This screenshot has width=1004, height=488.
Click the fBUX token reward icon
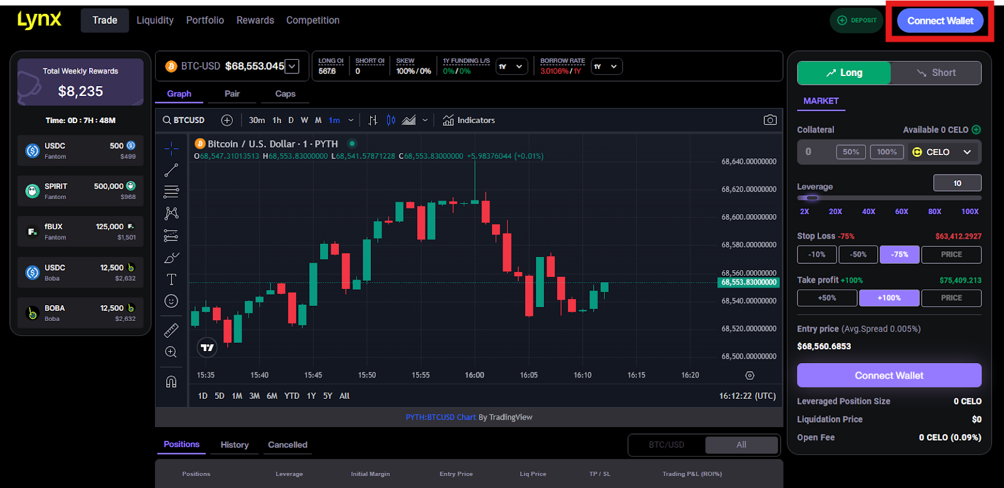click(x=33, y=232)
